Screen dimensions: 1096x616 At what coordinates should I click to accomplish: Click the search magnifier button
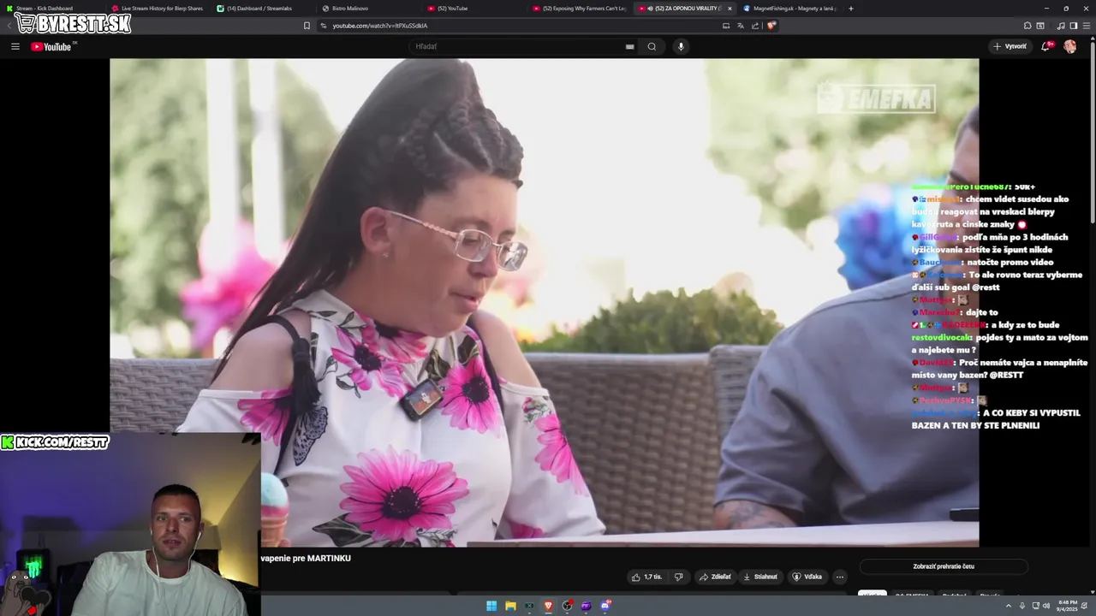tap(652, 46)
